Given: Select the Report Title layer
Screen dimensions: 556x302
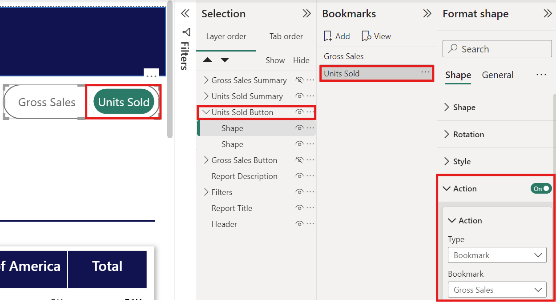Looking at the screenshot, I should (232, 208).
